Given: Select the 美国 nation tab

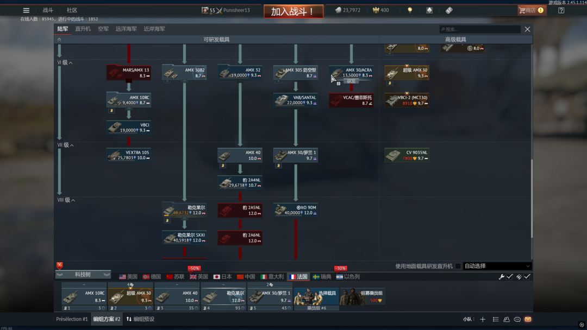Looking at the screenshot, I should point(128,277).
